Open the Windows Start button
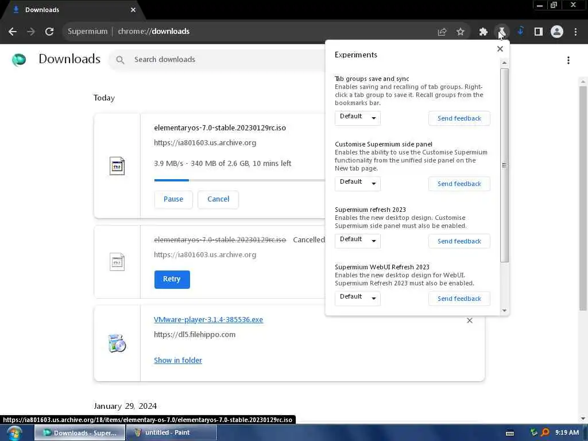Screen dimensions: 588x441 pyautogui.click(x=14, y=433)
